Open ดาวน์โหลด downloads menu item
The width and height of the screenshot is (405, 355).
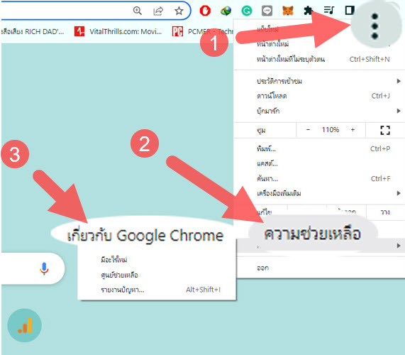tap(319, 96)
